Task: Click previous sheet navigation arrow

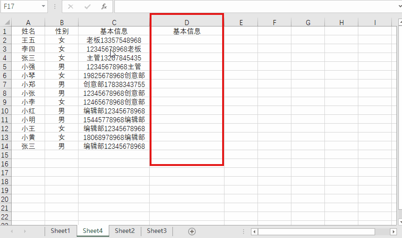Action: (12, 231)
